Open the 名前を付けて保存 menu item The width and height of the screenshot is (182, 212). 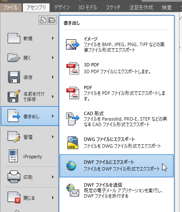30,96
